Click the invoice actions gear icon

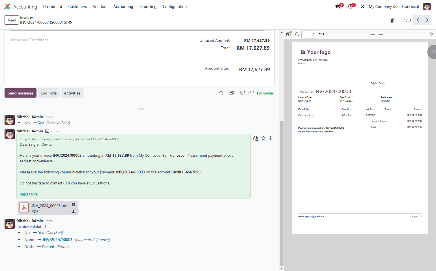pos(70,22)
